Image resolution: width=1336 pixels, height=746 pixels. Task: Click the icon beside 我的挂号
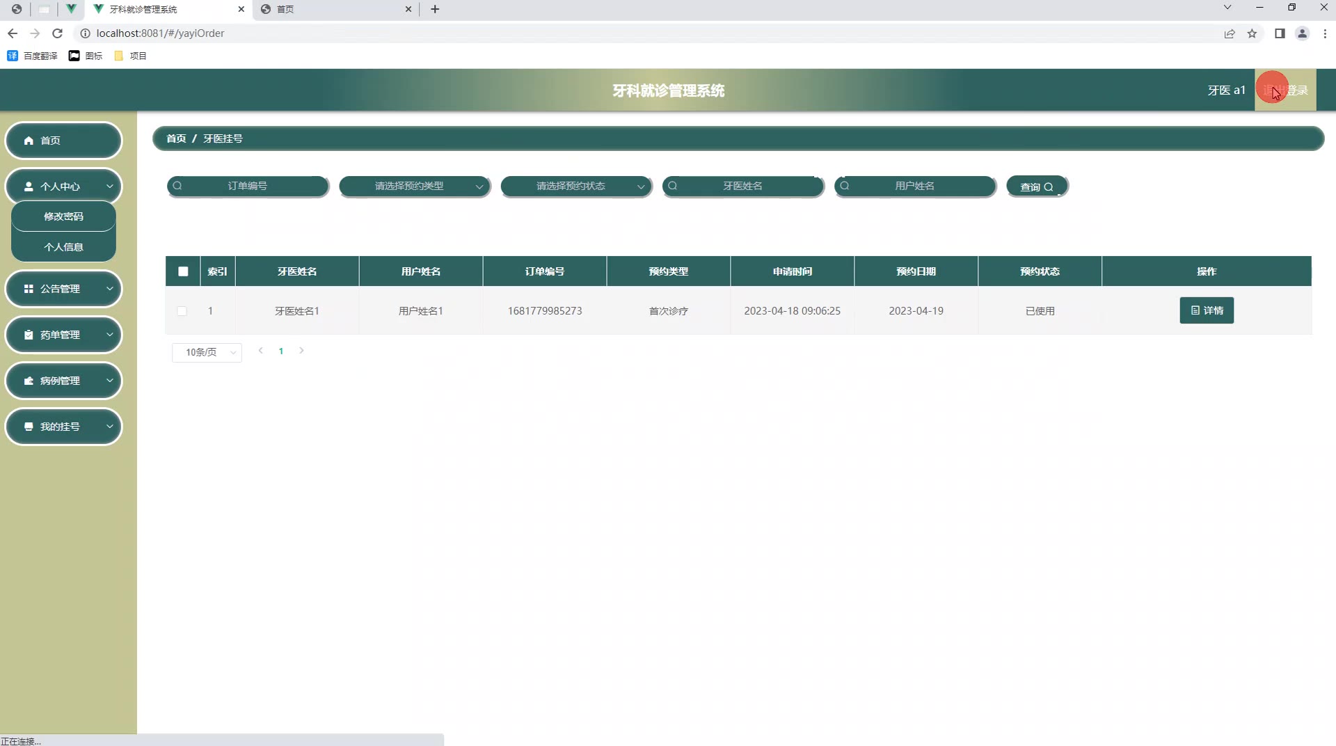(29, 427)
